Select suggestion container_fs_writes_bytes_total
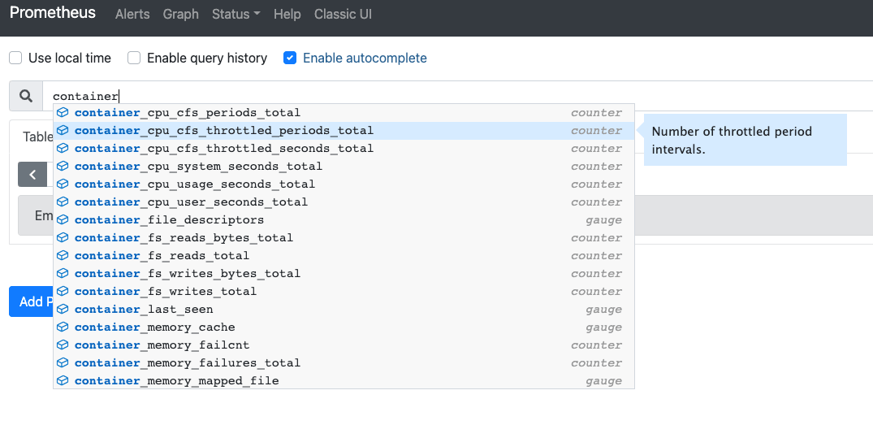 (344, 273)
